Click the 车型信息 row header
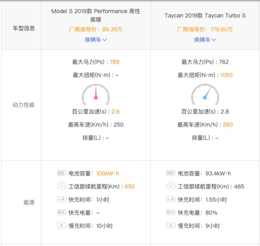The width and height of the screenshot is (260, 246). tap(24, 28)
